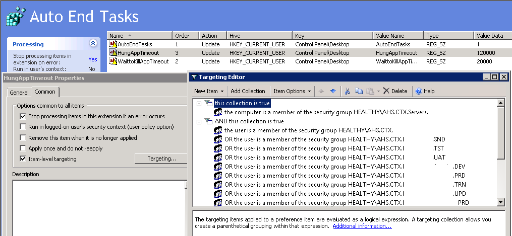This screenshot has width=512, height=236.
Task: Switch to the General tab
Action: click(x=19, y=93)
